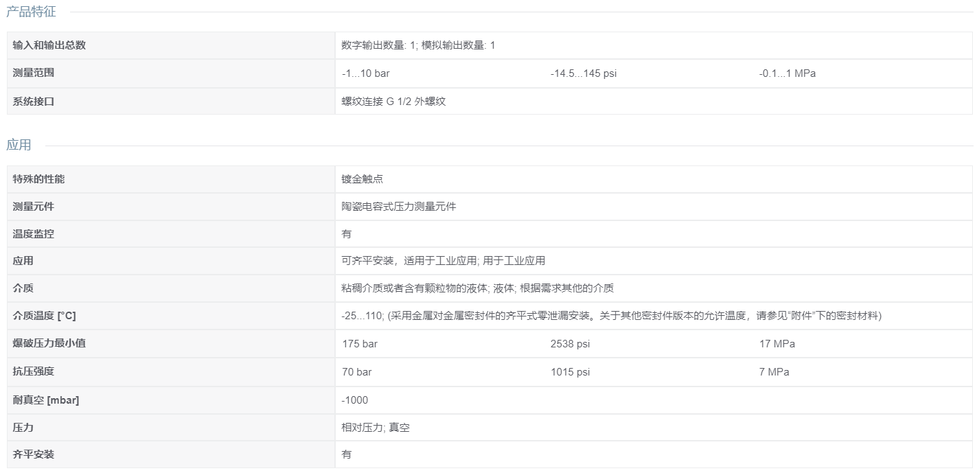Select the 70 bar 抗压强度 value

click(x=357, y=372)
